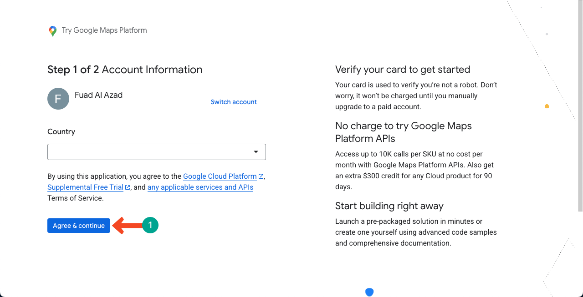Screen dimensions: 583x297
Task: Click the external-link icon beside Google Cloud Platform
Action: click(261, 176)
